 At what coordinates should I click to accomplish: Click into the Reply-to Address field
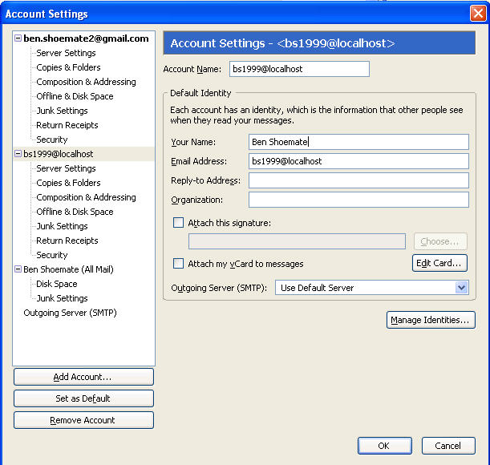tap(358, 180)
